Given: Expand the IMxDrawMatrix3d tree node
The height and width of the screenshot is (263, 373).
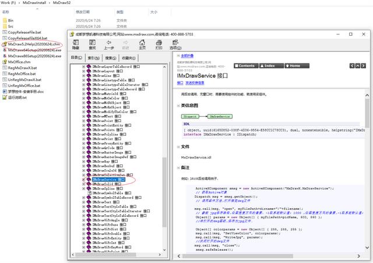Looking at the screenshot, I should pos(83,94).
